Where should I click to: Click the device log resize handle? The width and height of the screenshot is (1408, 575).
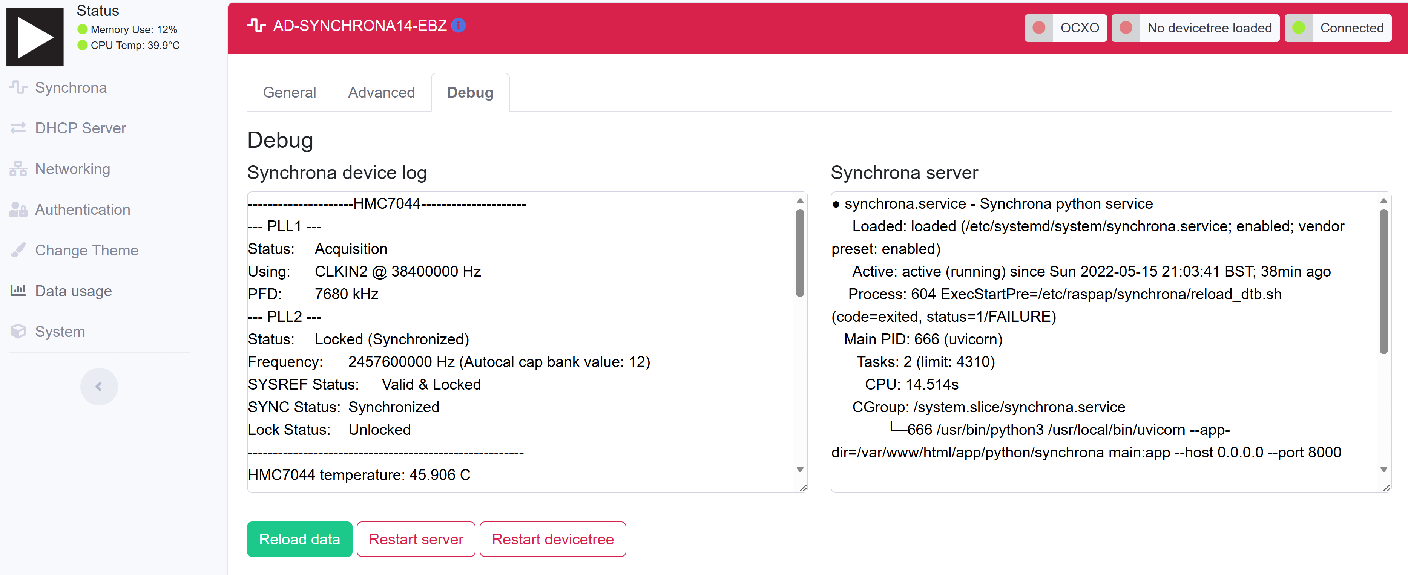point(802,488)
